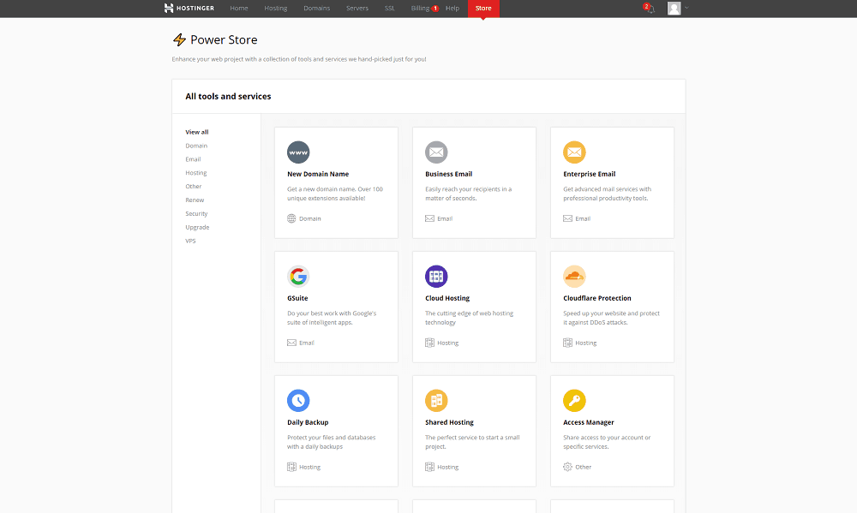
Task: Click the GSuite Google icon
Action: 298,277
